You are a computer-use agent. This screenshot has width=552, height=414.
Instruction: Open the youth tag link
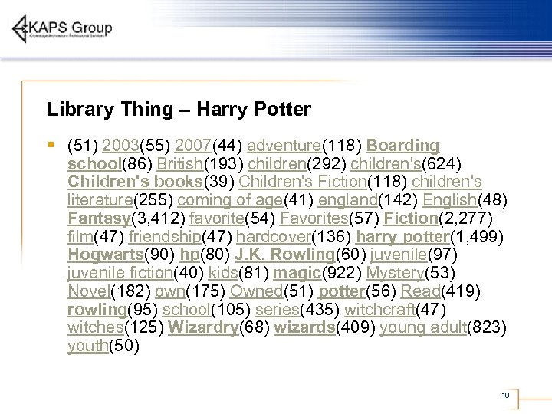pos(88,346)
